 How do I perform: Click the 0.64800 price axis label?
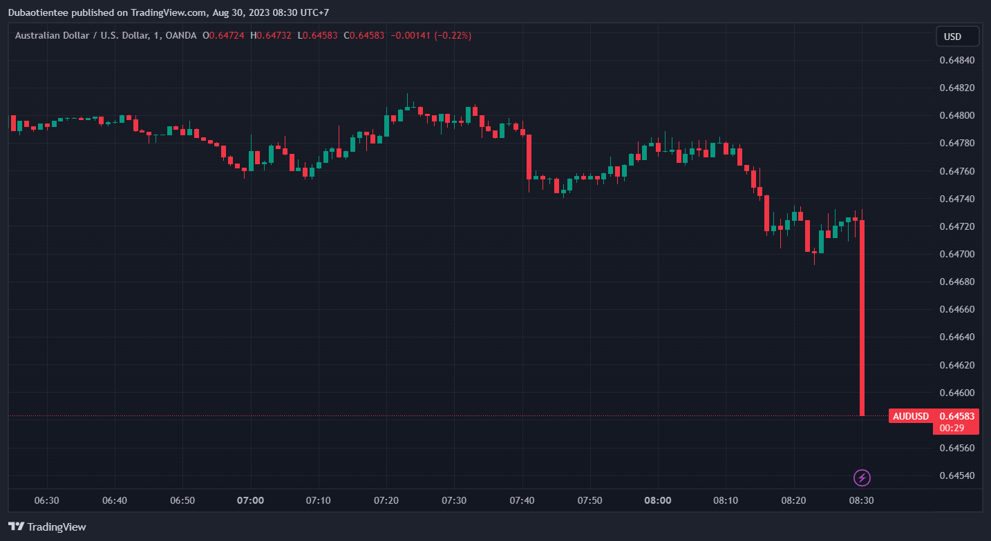[x=956, y=115]
